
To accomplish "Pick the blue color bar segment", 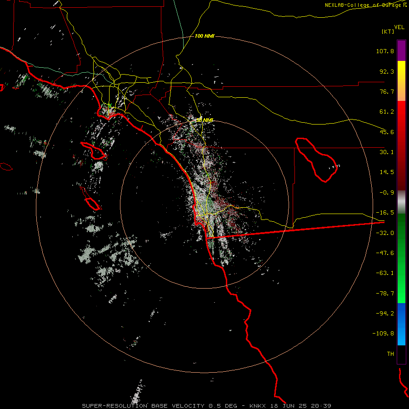I will pos(401,324).
